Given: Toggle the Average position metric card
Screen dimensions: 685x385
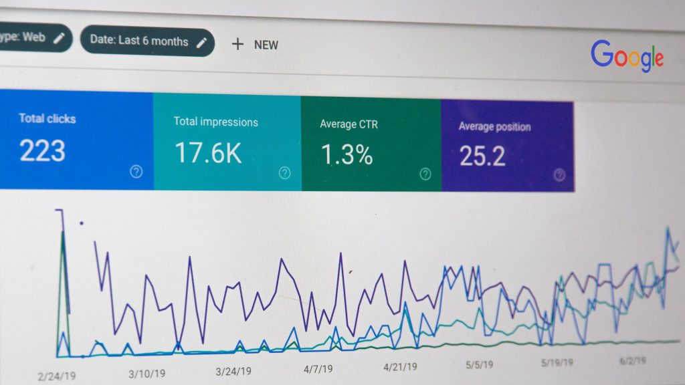Looking at the screenshot, I should point(506,146).
